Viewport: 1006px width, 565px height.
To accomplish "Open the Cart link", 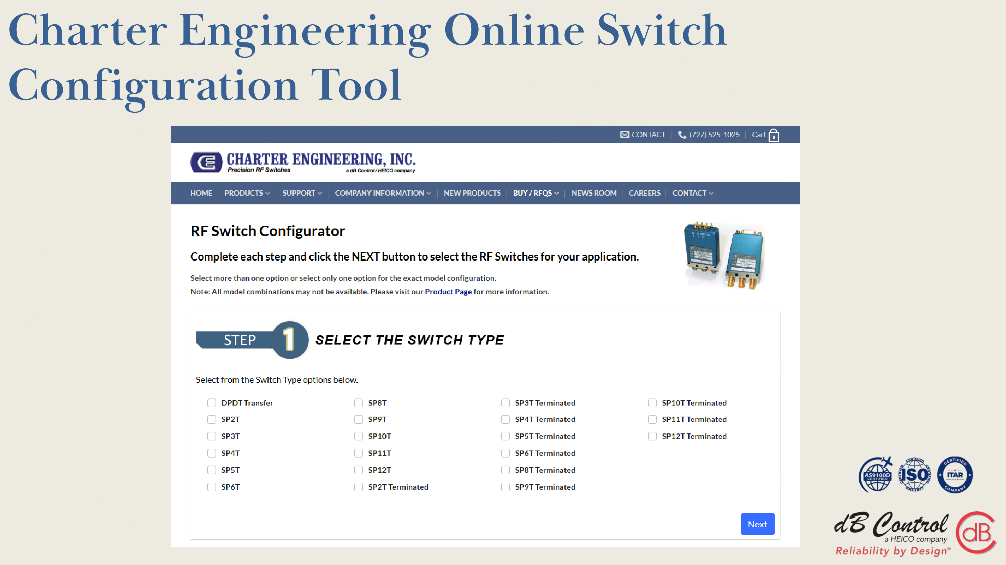I will coord(759,135).
